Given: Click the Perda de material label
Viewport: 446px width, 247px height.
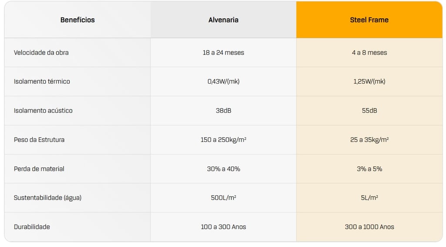Looking at the screenshot, I should 39,169.
